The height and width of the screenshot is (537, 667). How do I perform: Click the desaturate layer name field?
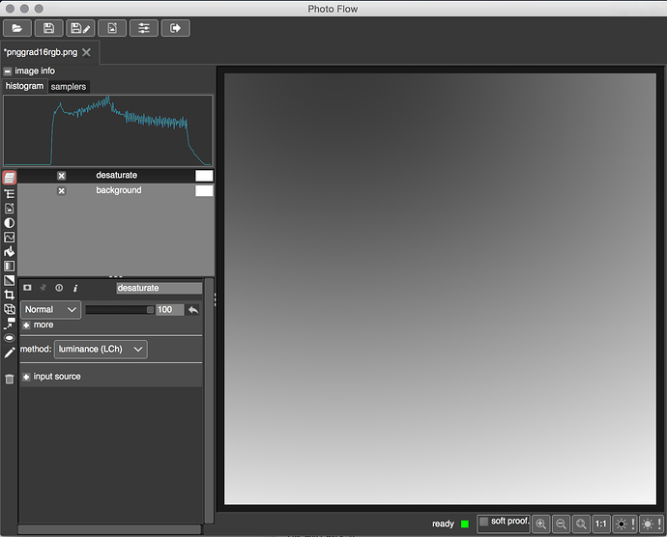[x=159, y=288]
